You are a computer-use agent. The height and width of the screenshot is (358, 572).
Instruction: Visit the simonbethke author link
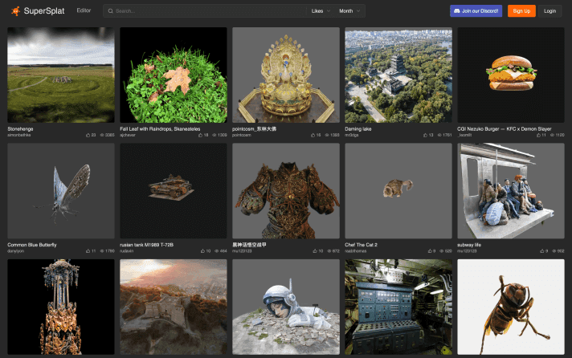pyautogui.click(x=19, y=135)
